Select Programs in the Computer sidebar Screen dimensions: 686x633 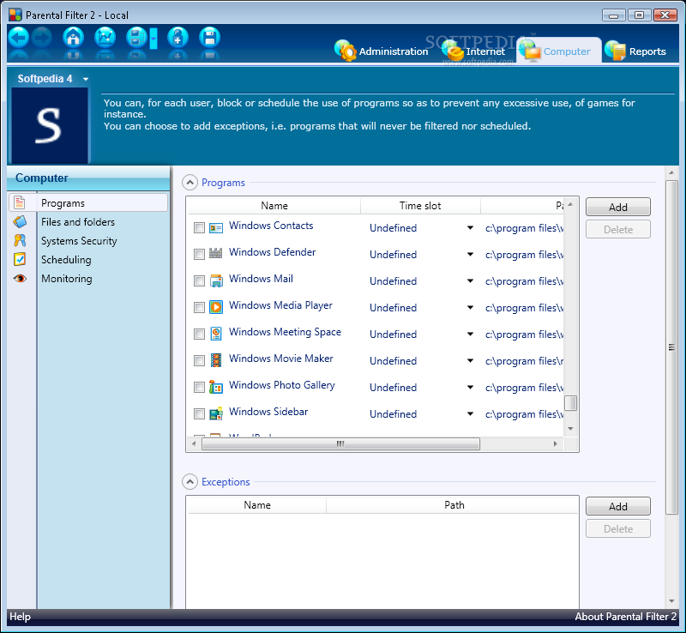coord(88,202)
